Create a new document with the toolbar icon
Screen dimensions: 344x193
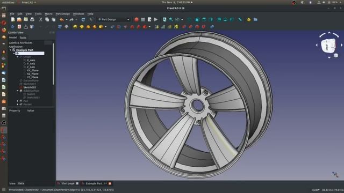[13, 19]
